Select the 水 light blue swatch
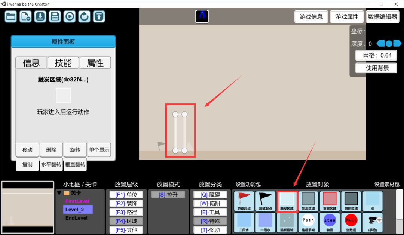 (x=373, y=201)
